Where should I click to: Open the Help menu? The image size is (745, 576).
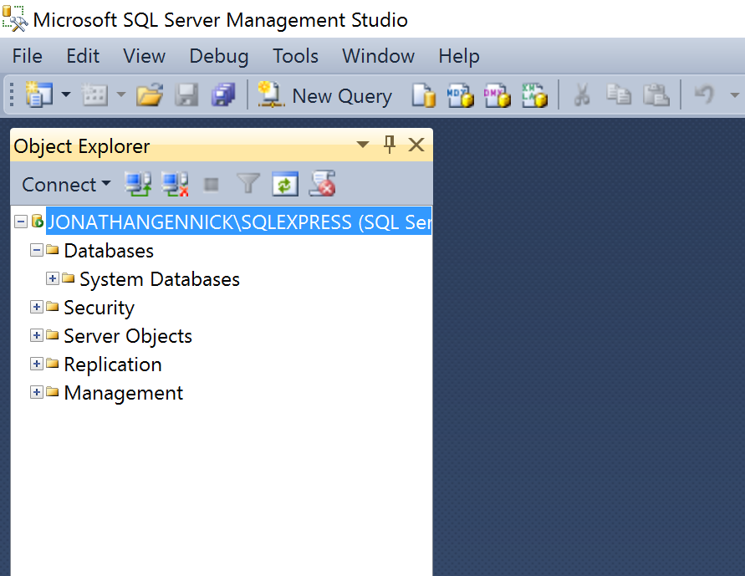[458, 56]
